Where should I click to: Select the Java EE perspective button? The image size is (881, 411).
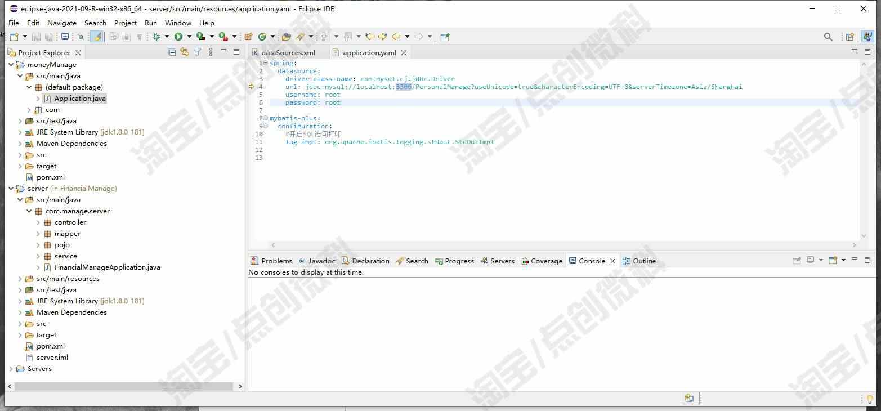868,37
